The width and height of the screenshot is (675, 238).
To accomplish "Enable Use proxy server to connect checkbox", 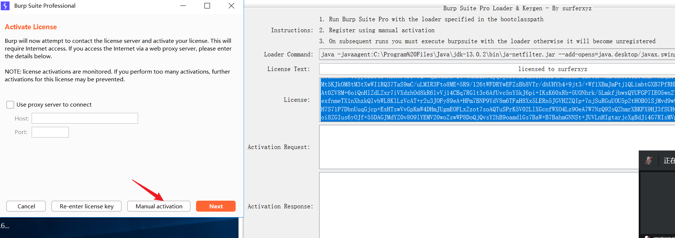I will [x=10, y=105].
